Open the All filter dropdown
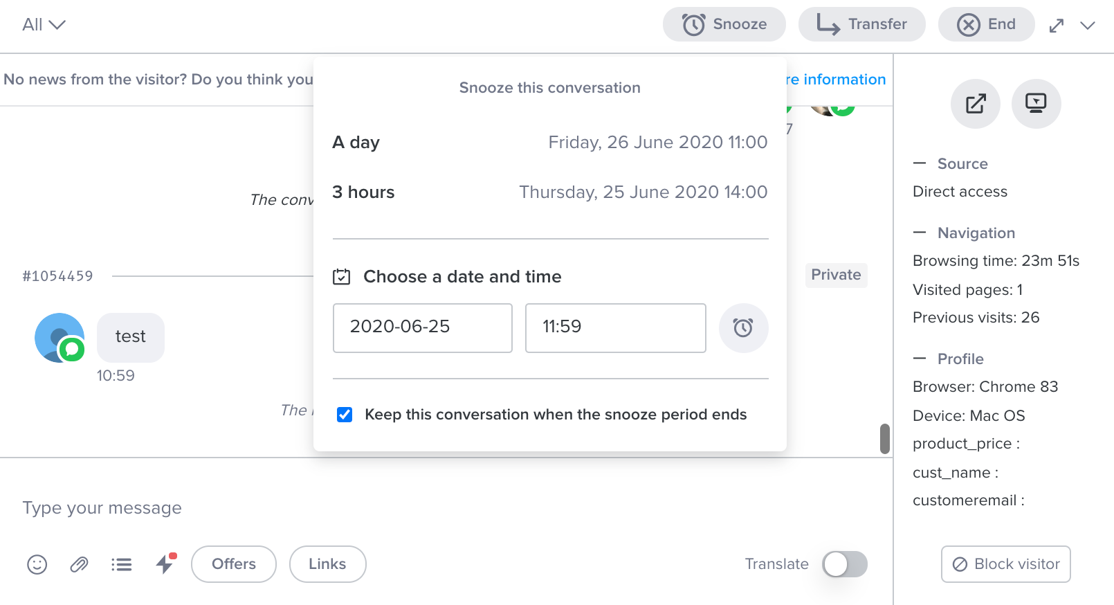Screen dimensions: 1114x605 [x=44, y=25]
